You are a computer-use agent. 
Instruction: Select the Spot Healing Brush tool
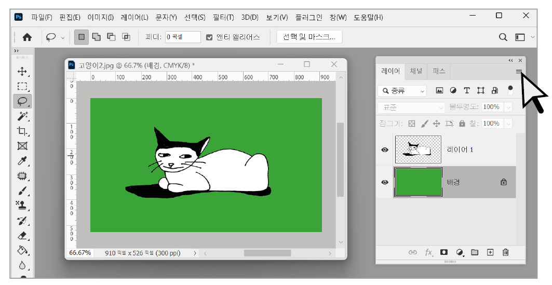(x=22, y=175)
